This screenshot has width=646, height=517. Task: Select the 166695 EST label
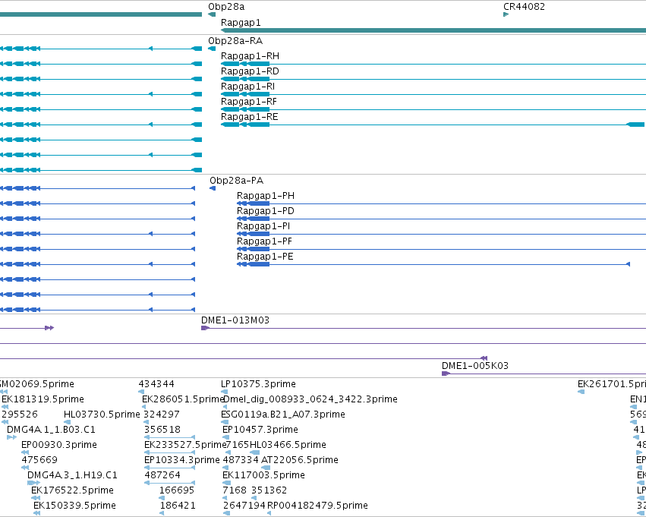pos(177,490)
